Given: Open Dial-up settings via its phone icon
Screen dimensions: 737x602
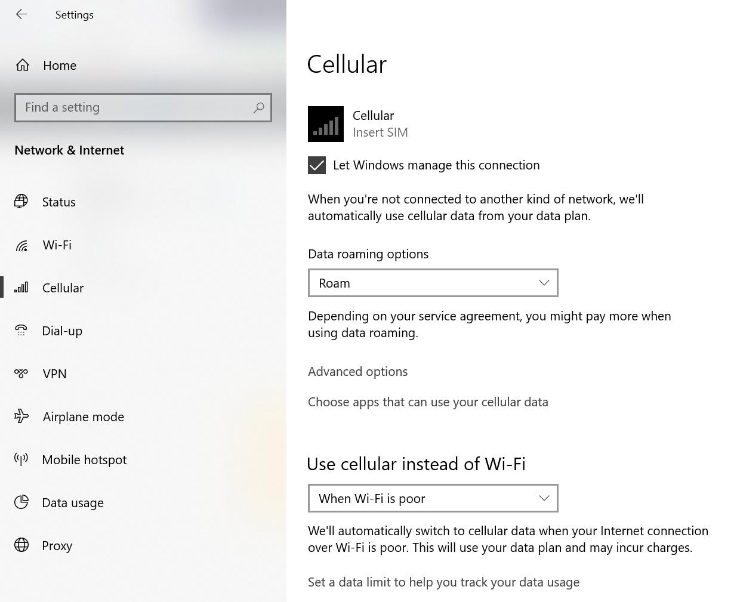Looking at the screenshot, I should pyautogui.click(x=21, y=331).
